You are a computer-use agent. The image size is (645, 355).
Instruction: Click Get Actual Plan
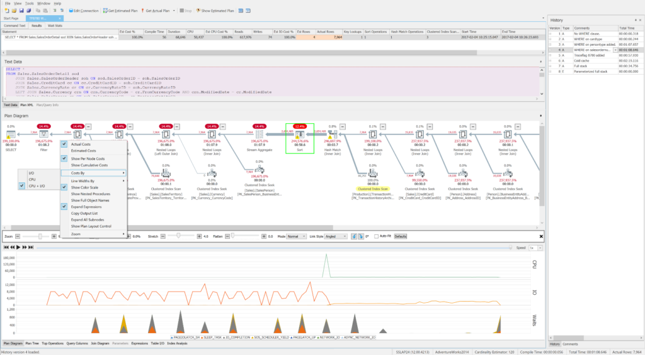coord(155,11)
